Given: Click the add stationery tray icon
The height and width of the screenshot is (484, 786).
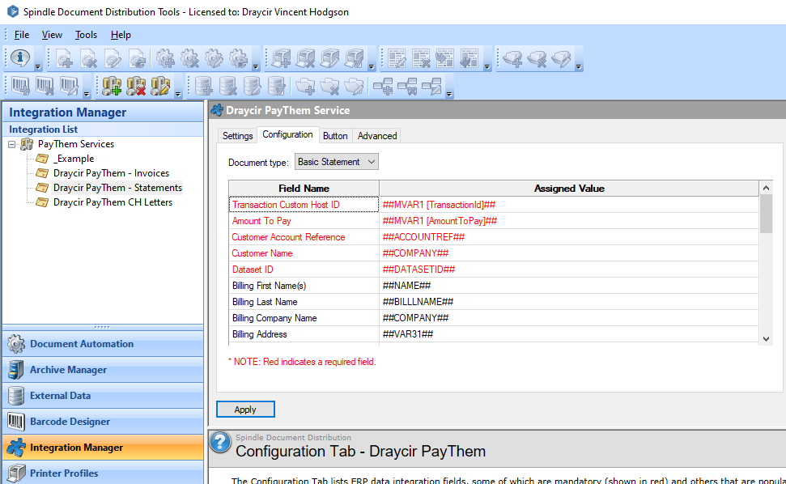Looking at the screenshot, I should [512, 58].
